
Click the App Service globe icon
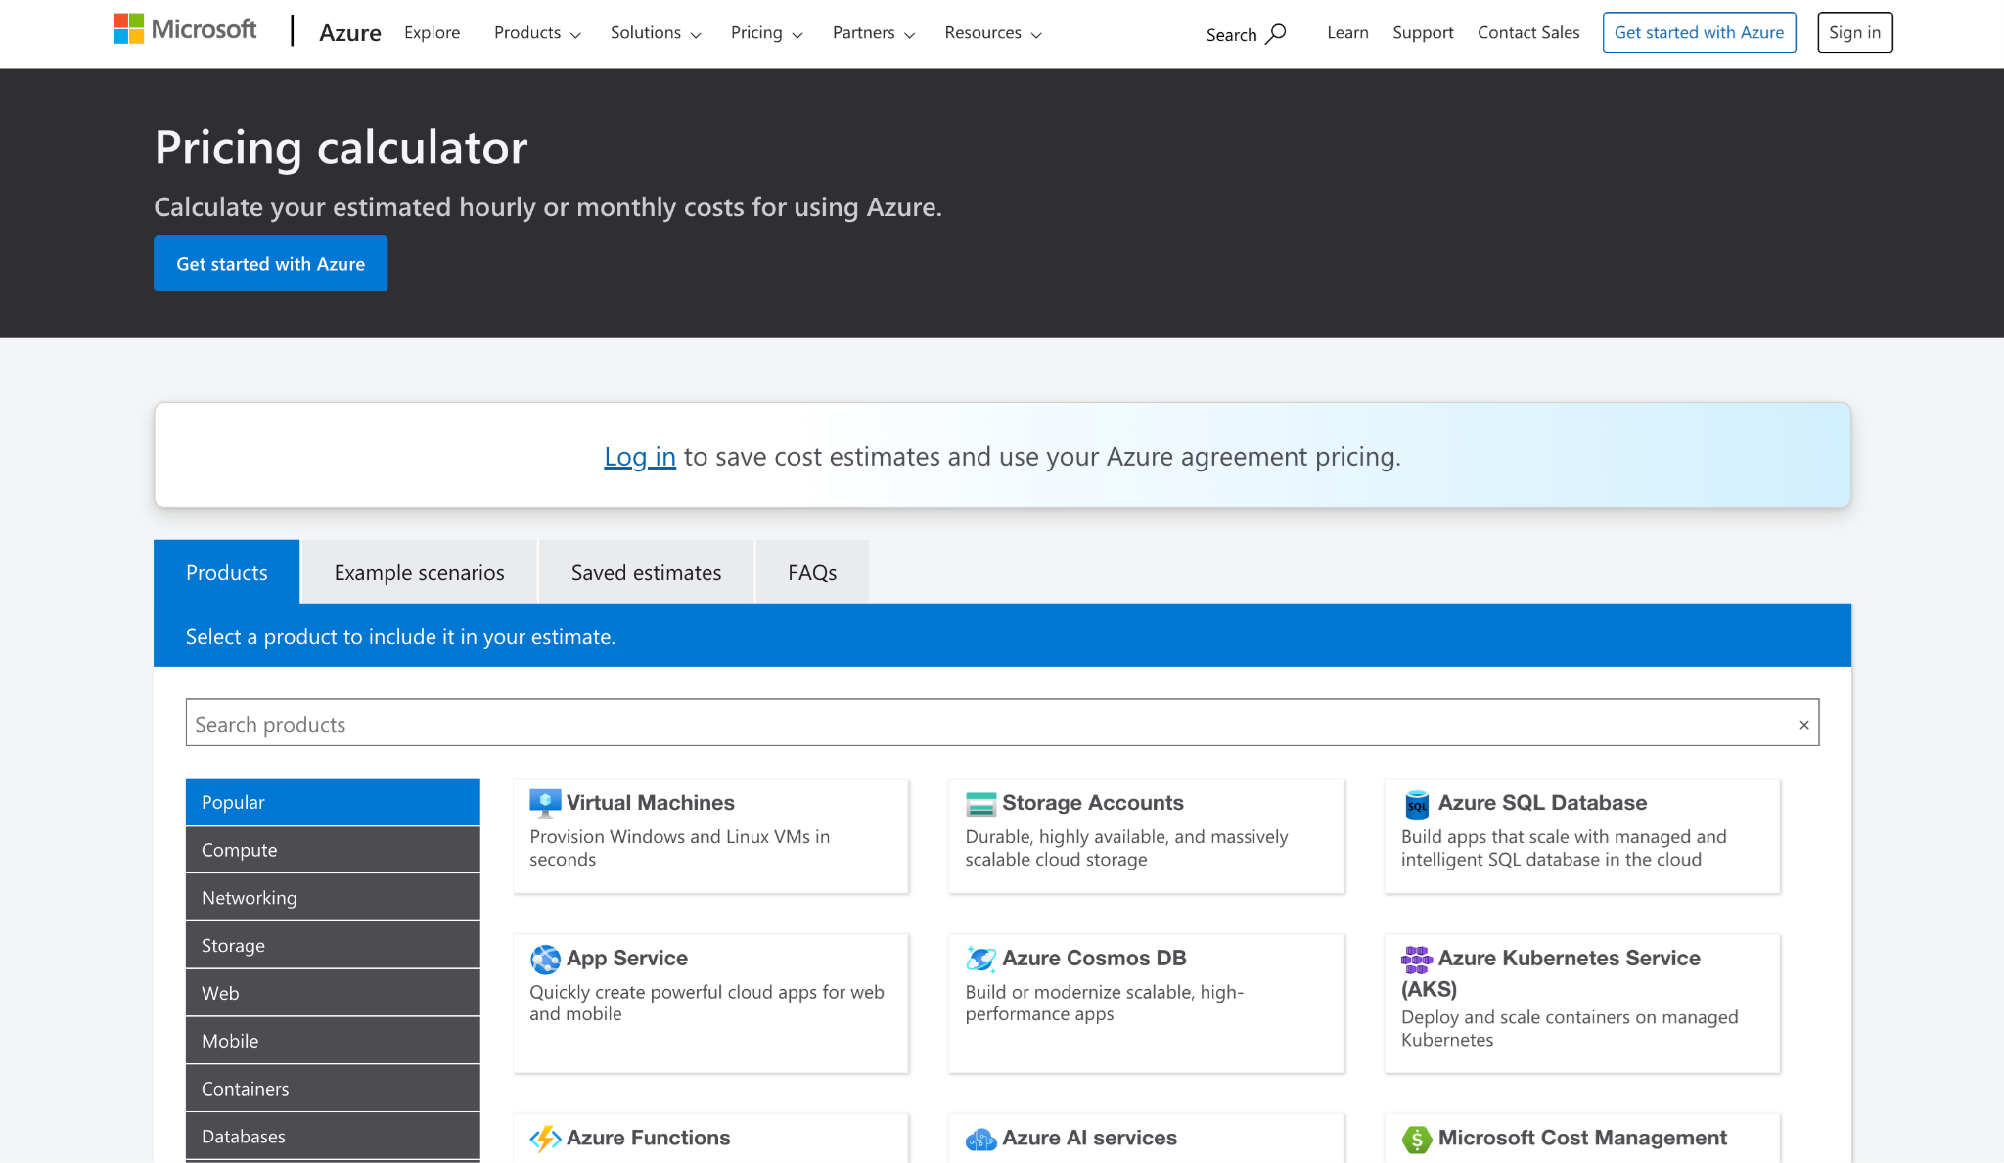[545, 959]
